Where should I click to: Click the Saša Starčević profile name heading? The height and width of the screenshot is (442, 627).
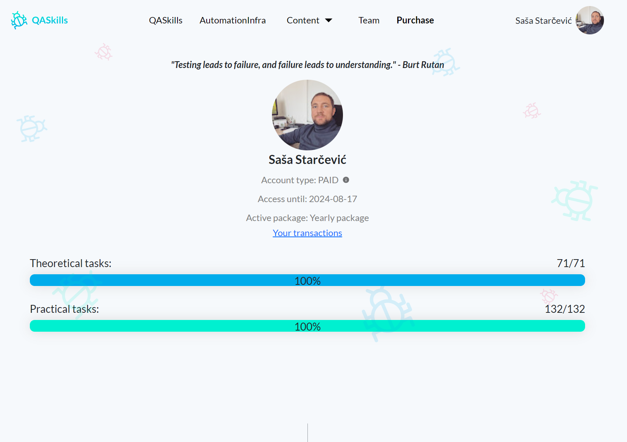tap(307, 160)
